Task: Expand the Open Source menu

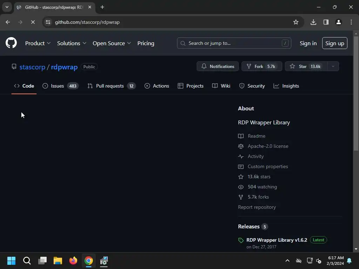Action: [112, 43]
